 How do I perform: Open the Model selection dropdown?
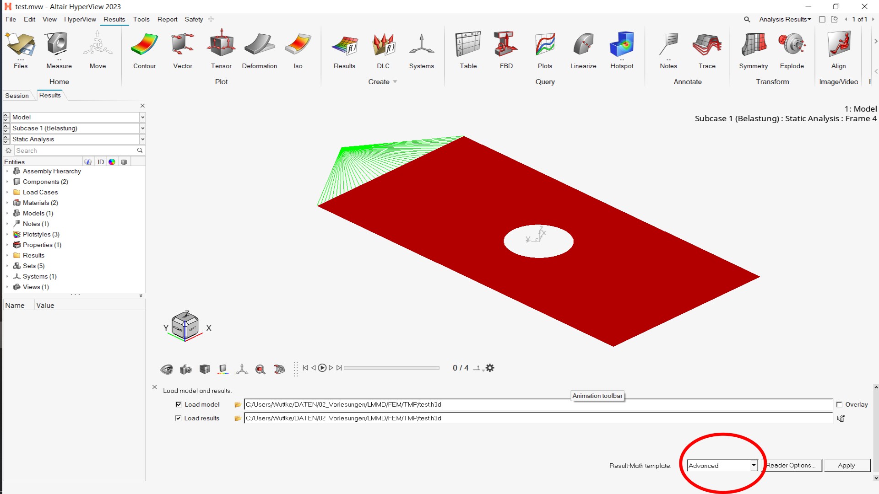(142, 118)
